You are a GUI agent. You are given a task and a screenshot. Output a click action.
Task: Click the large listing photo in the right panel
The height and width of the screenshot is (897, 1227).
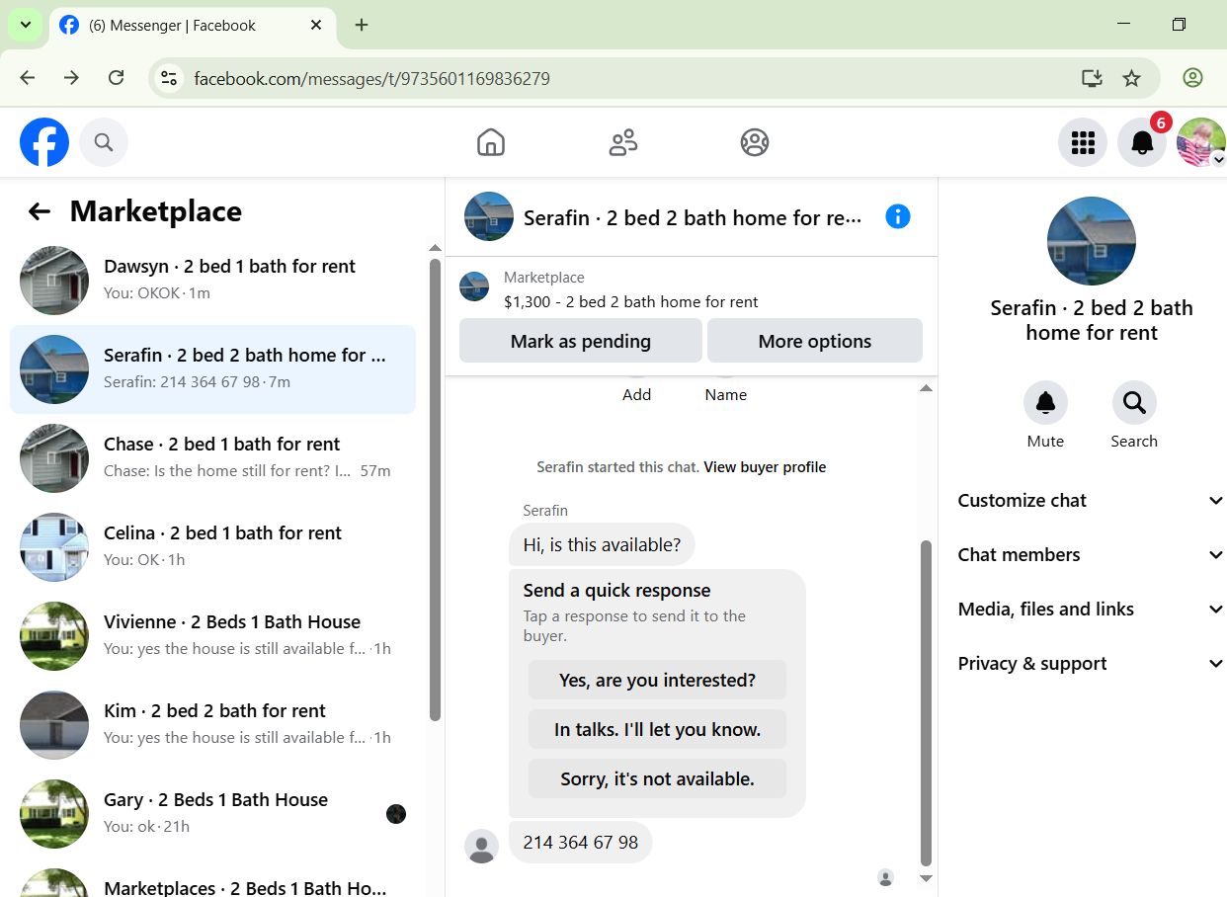[1092, 241]
